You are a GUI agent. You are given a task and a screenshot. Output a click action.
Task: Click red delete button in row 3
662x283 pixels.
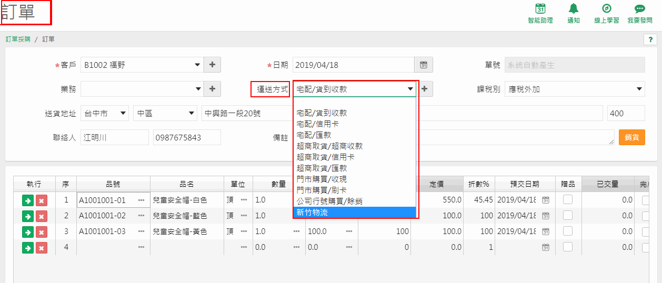[42, 232]
